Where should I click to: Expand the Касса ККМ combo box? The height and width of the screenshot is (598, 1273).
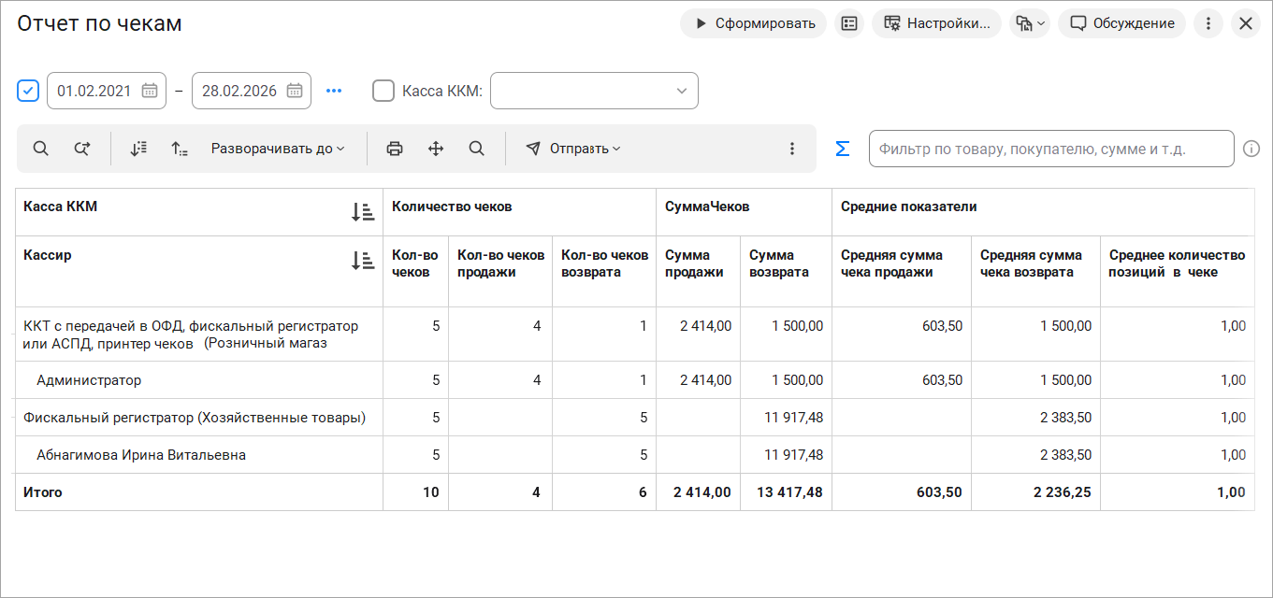(x=681, y=91)
